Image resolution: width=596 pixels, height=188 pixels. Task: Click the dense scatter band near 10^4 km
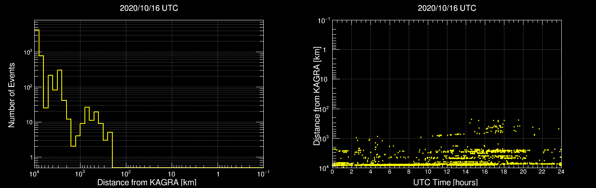click(x=446, y=164)
